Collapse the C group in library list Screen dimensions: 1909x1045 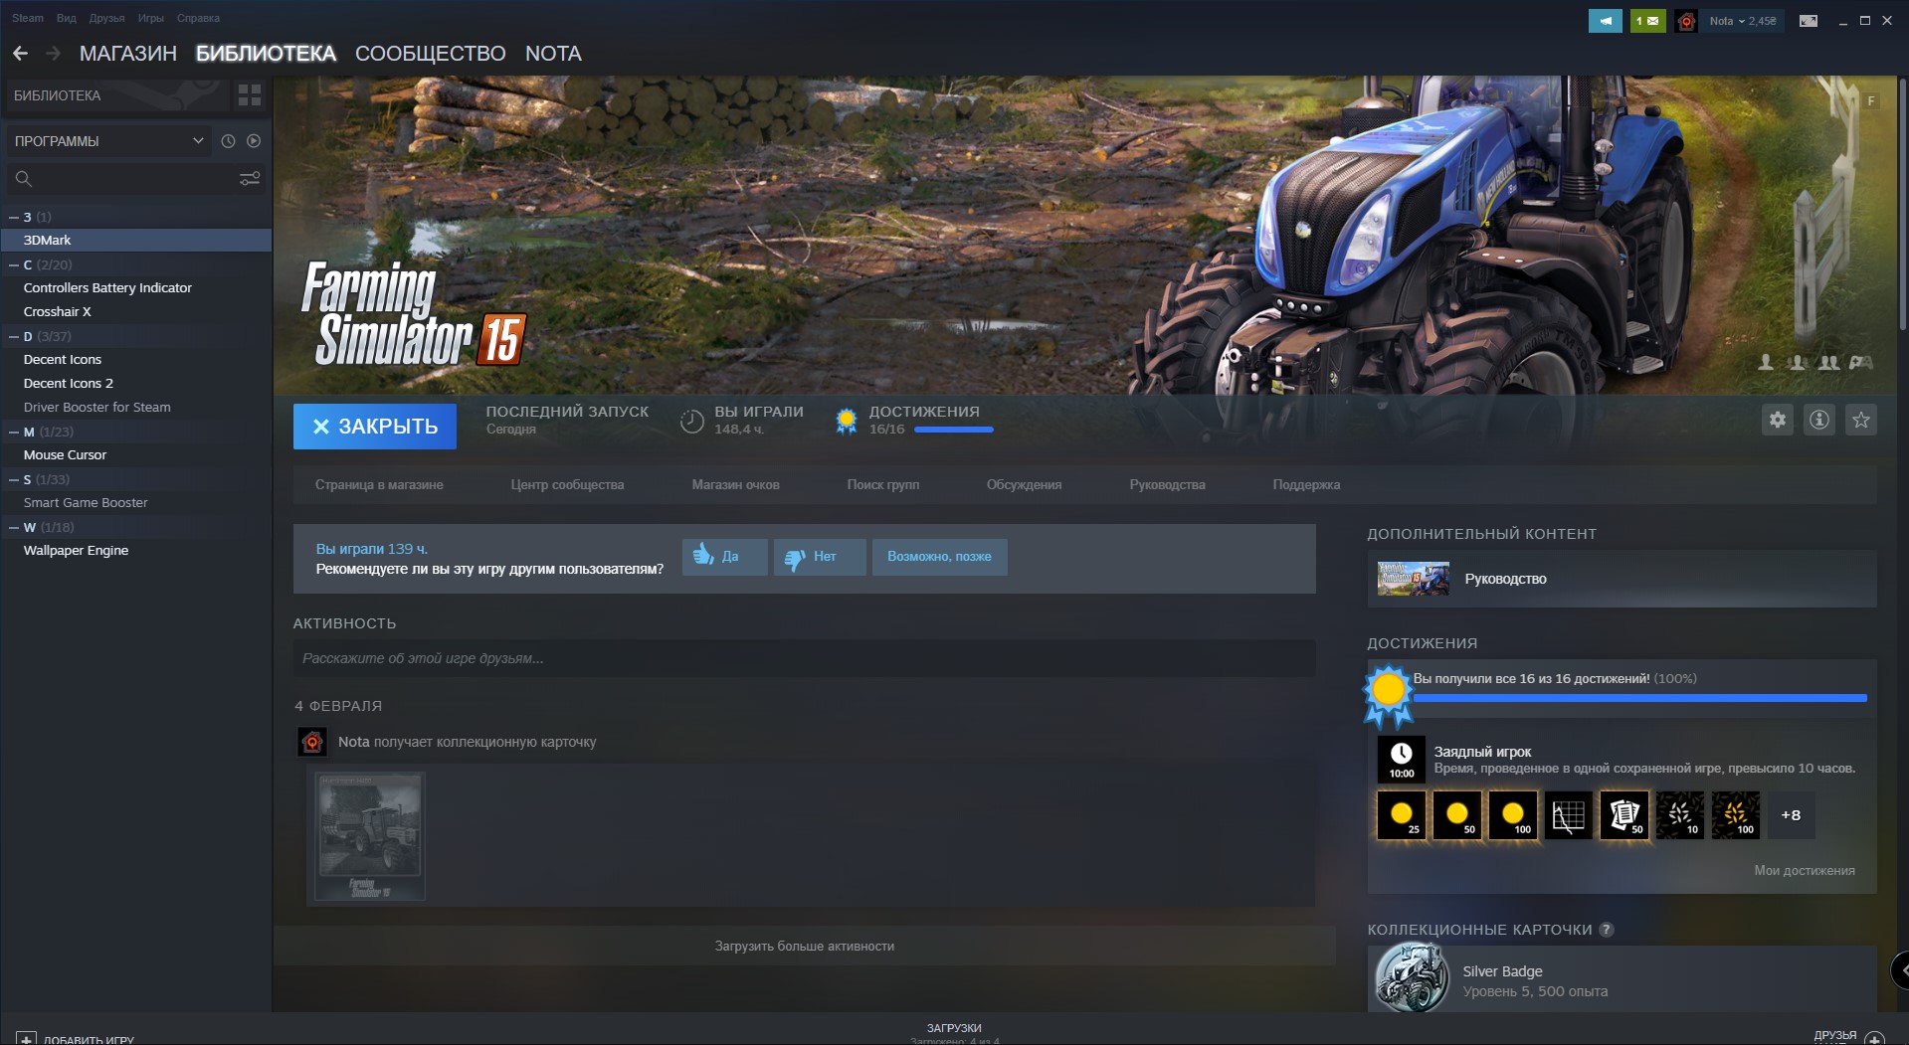14,264
